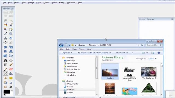Select the Free Select lasso tool
175x98 pixels.
(x=5, y=21)
